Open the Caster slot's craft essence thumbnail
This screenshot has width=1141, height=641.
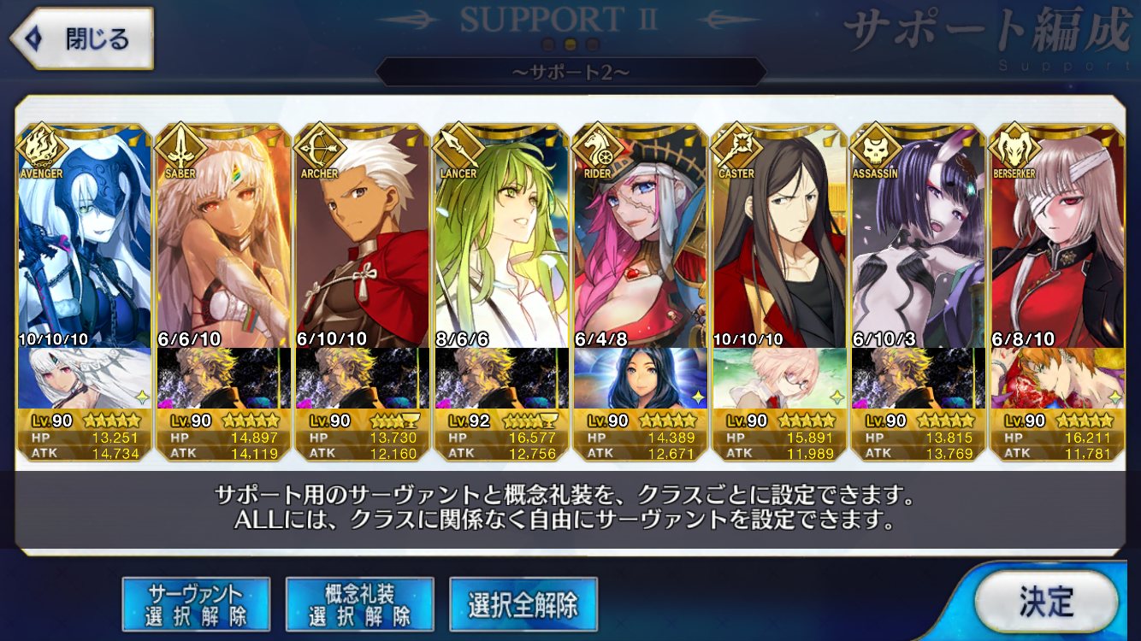pos(778,379)
